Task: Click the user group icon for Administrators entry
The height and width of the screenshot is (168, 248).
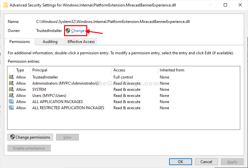Action: (x=11, y=83)
